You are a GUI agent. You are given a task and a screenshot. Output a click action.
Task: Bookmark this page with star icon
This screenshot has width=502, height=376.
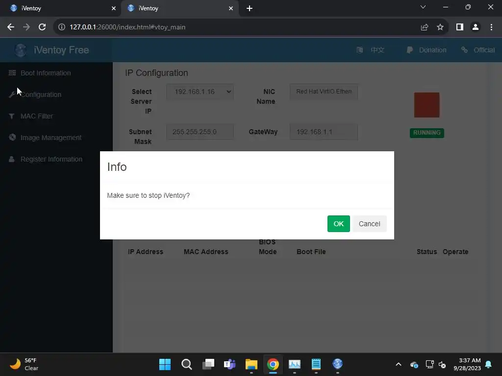[x=440, y=27]
